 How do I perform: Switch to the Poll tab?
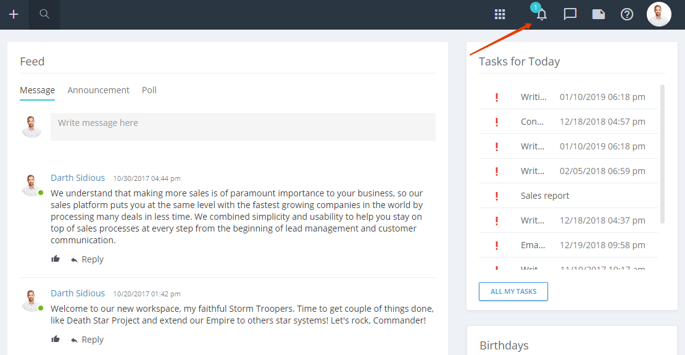click(149, 90)
